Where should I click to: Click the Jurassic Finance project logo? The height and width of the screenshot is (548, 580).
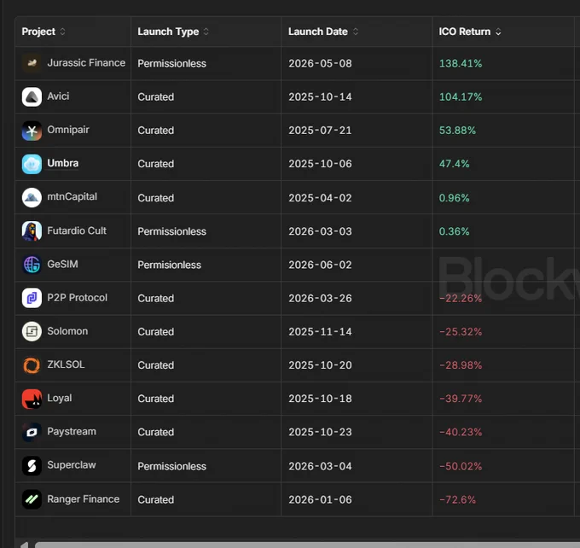(x=32, y=63)
